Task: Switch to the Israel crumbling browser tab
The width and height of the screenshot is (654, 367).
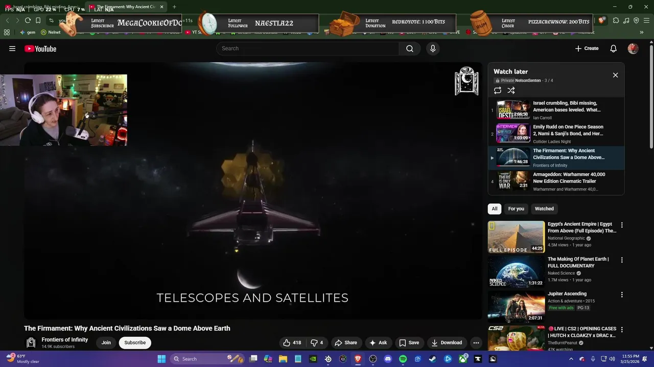Action: click(x=43, y=7)
